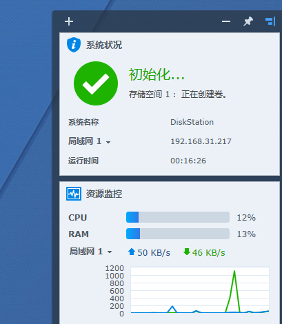Click the CPU label
Screen dimensions: 282x324
77,218
